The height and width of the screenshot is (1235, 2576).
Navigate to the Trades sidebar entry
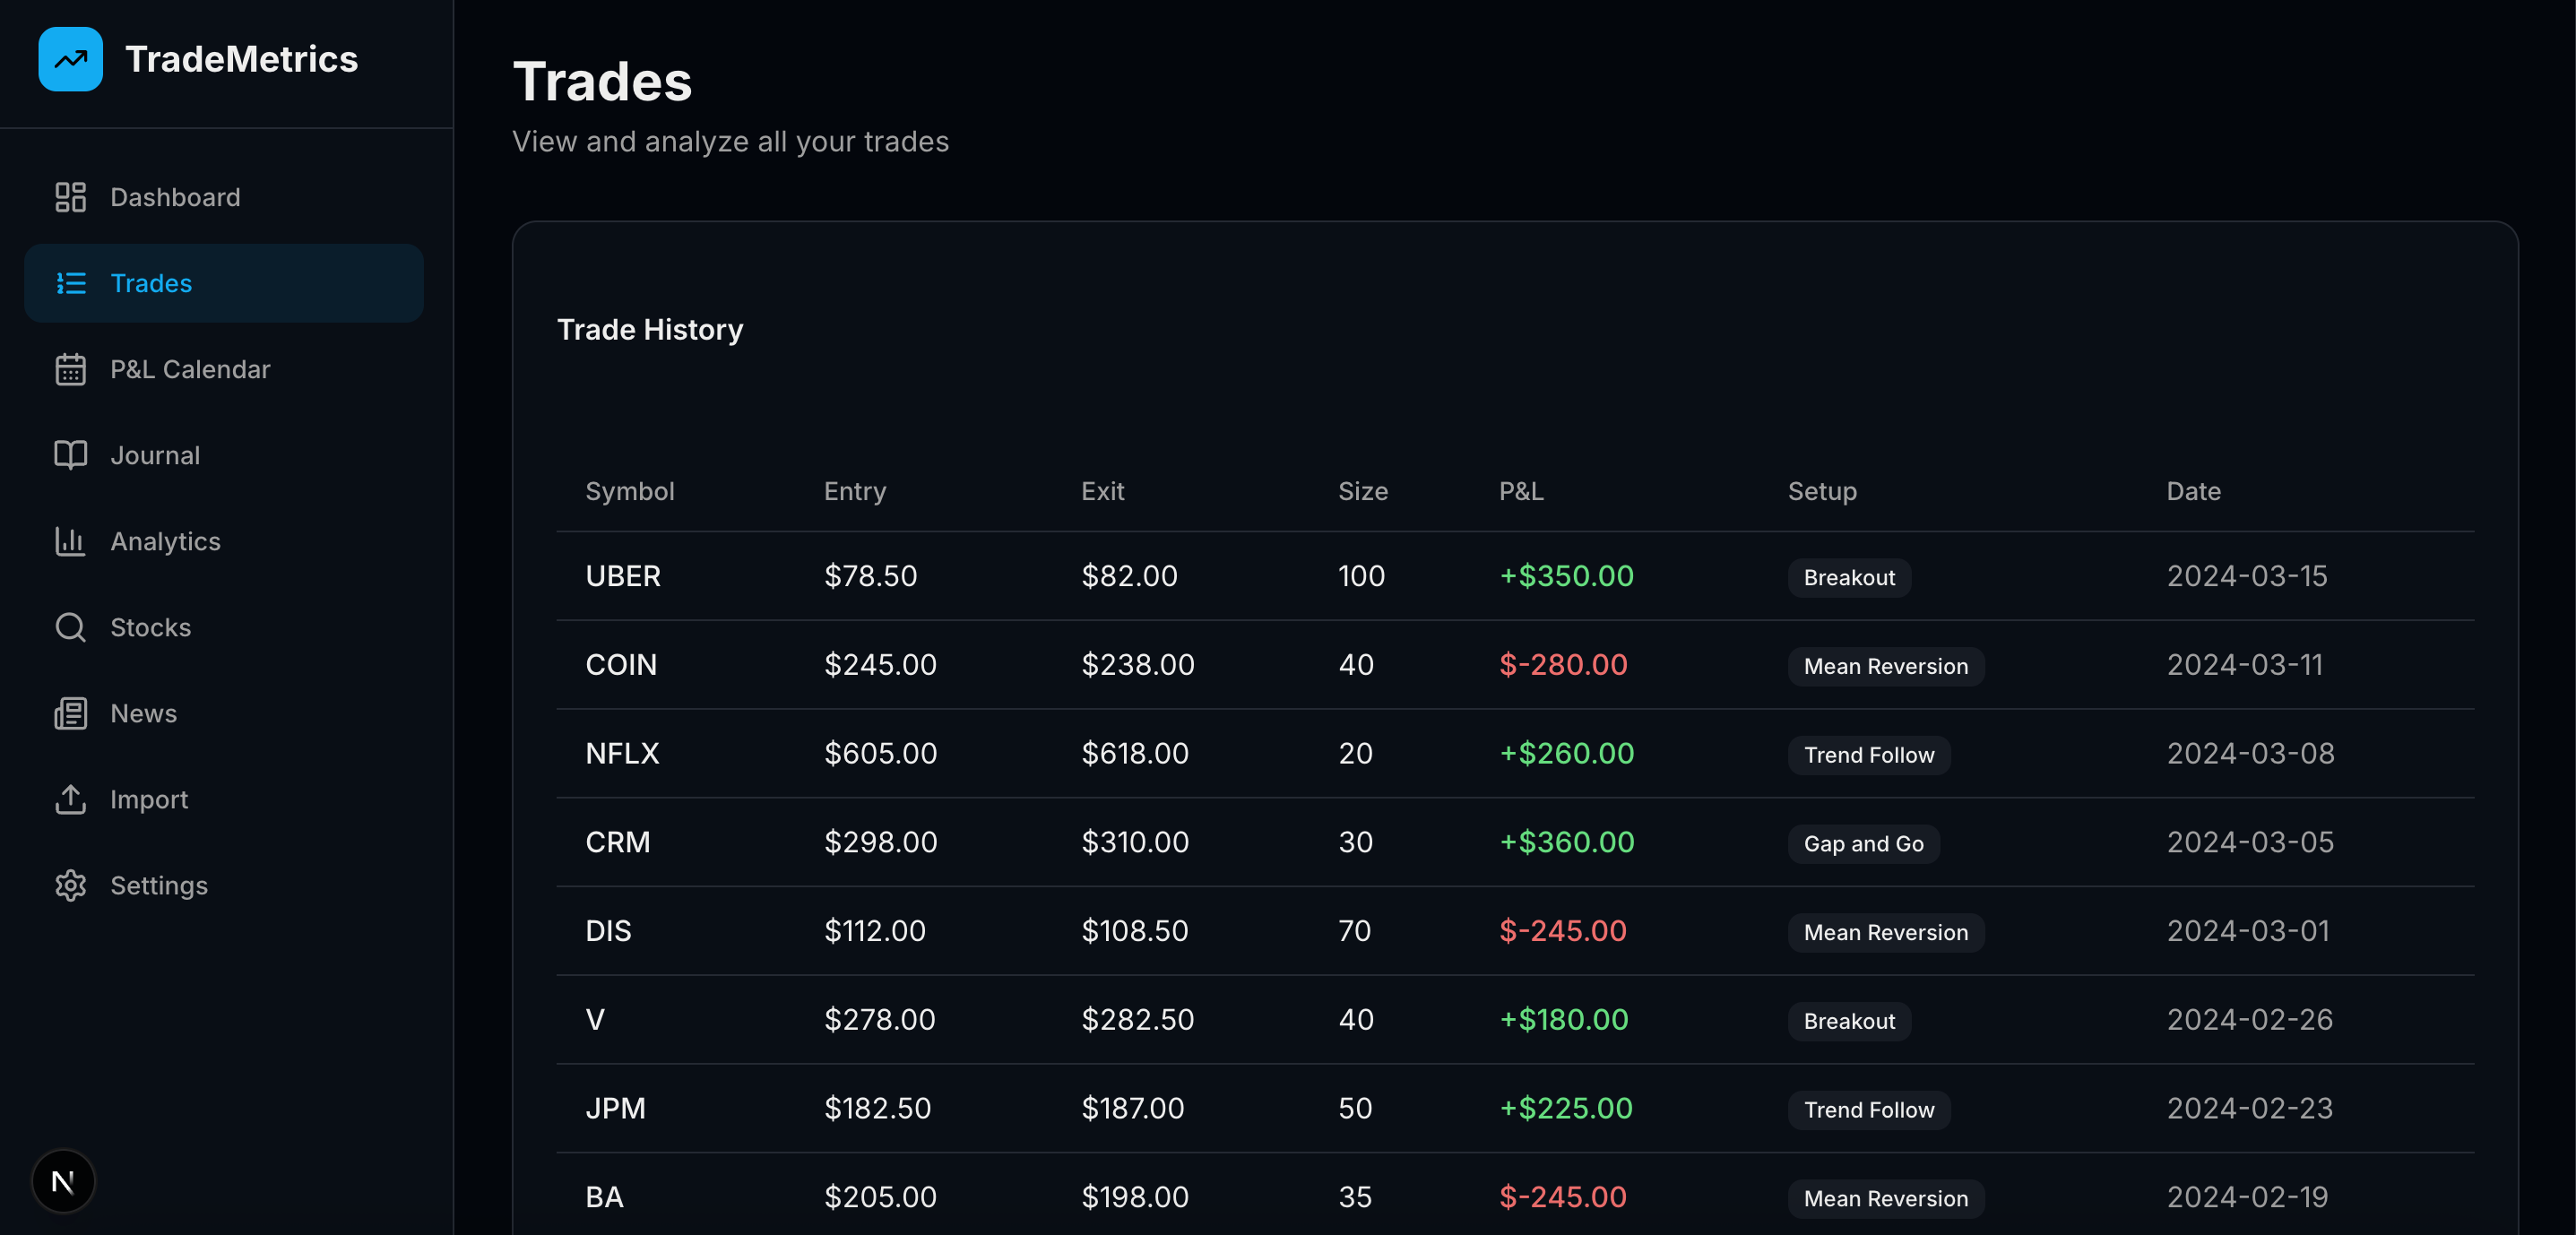click(x=151, y=283)
